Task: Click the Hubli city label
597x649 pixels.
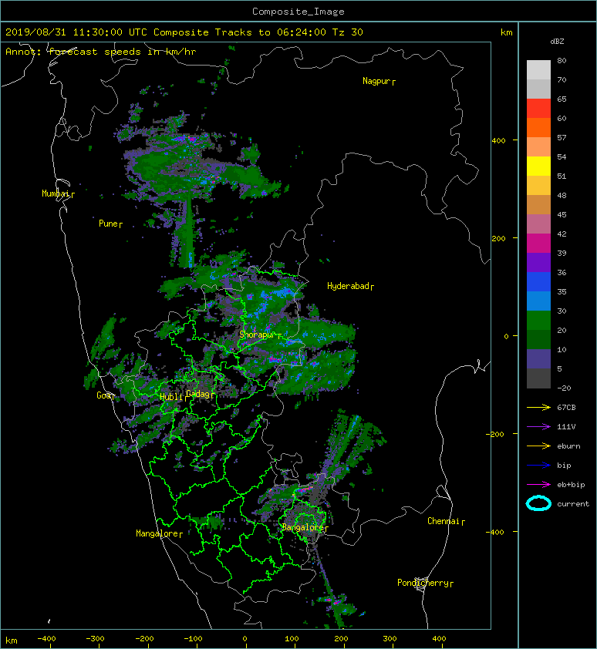Action: point(171,397)
